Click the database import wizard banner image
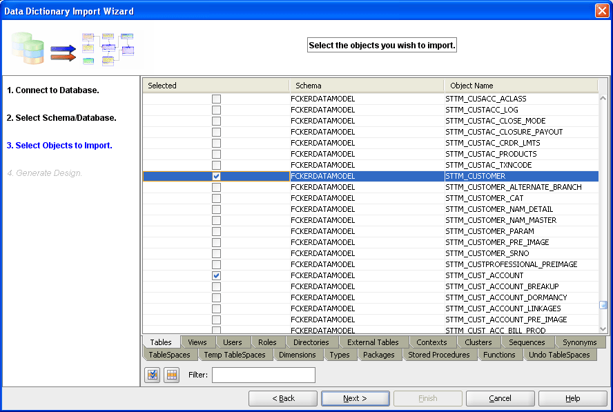This screenshot has height=412, width=613. 73,48
